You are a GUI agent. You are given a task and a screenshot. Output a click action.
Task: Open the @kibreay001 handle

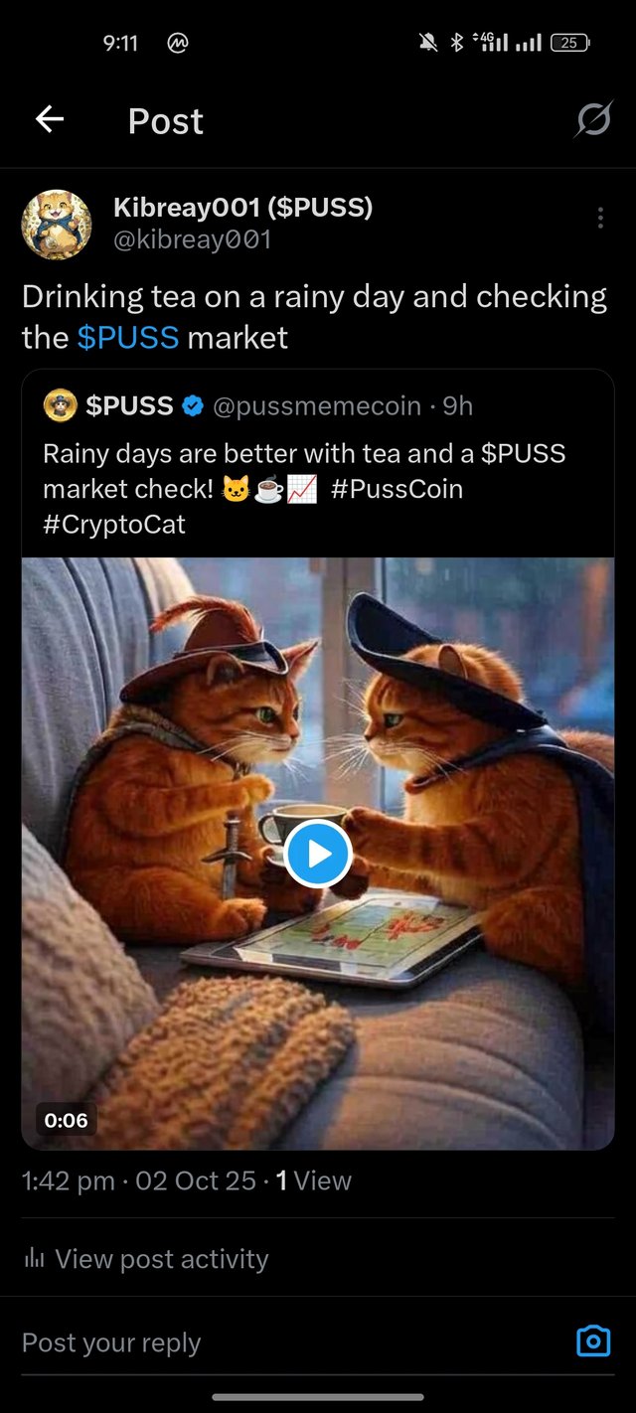pyautogui.click(x=192, y=239)
